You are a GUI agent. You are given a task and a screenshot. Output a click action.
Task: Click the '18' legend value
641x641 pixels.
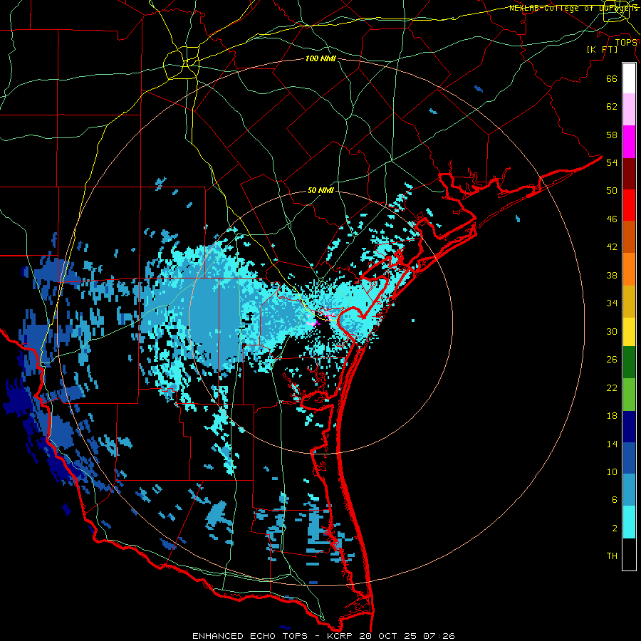click(612, 416)
